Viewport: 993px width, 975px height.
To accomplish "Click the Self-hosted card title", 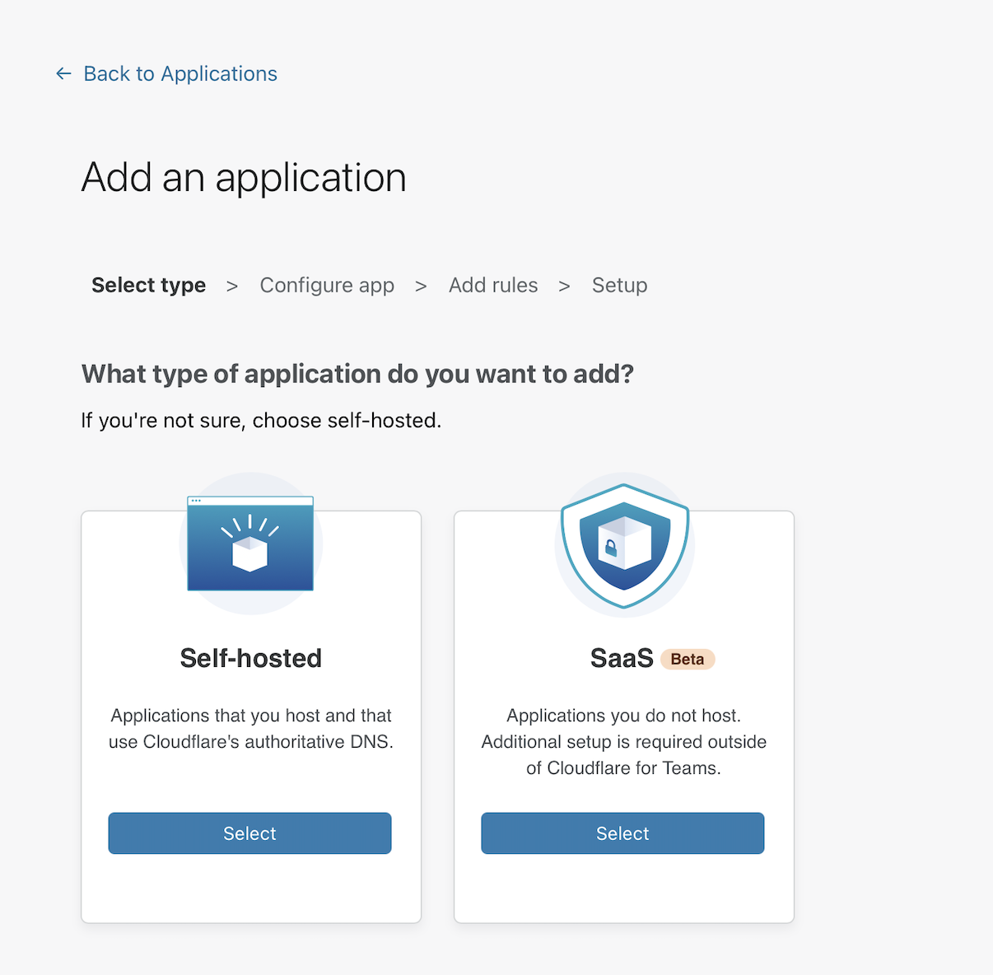I will click(251, 658).
